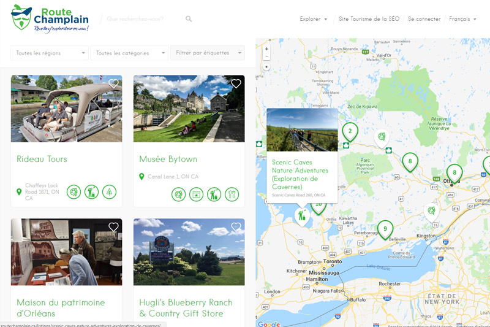
Task: Click the traveler map marker under popup
Action: point(302,217)
